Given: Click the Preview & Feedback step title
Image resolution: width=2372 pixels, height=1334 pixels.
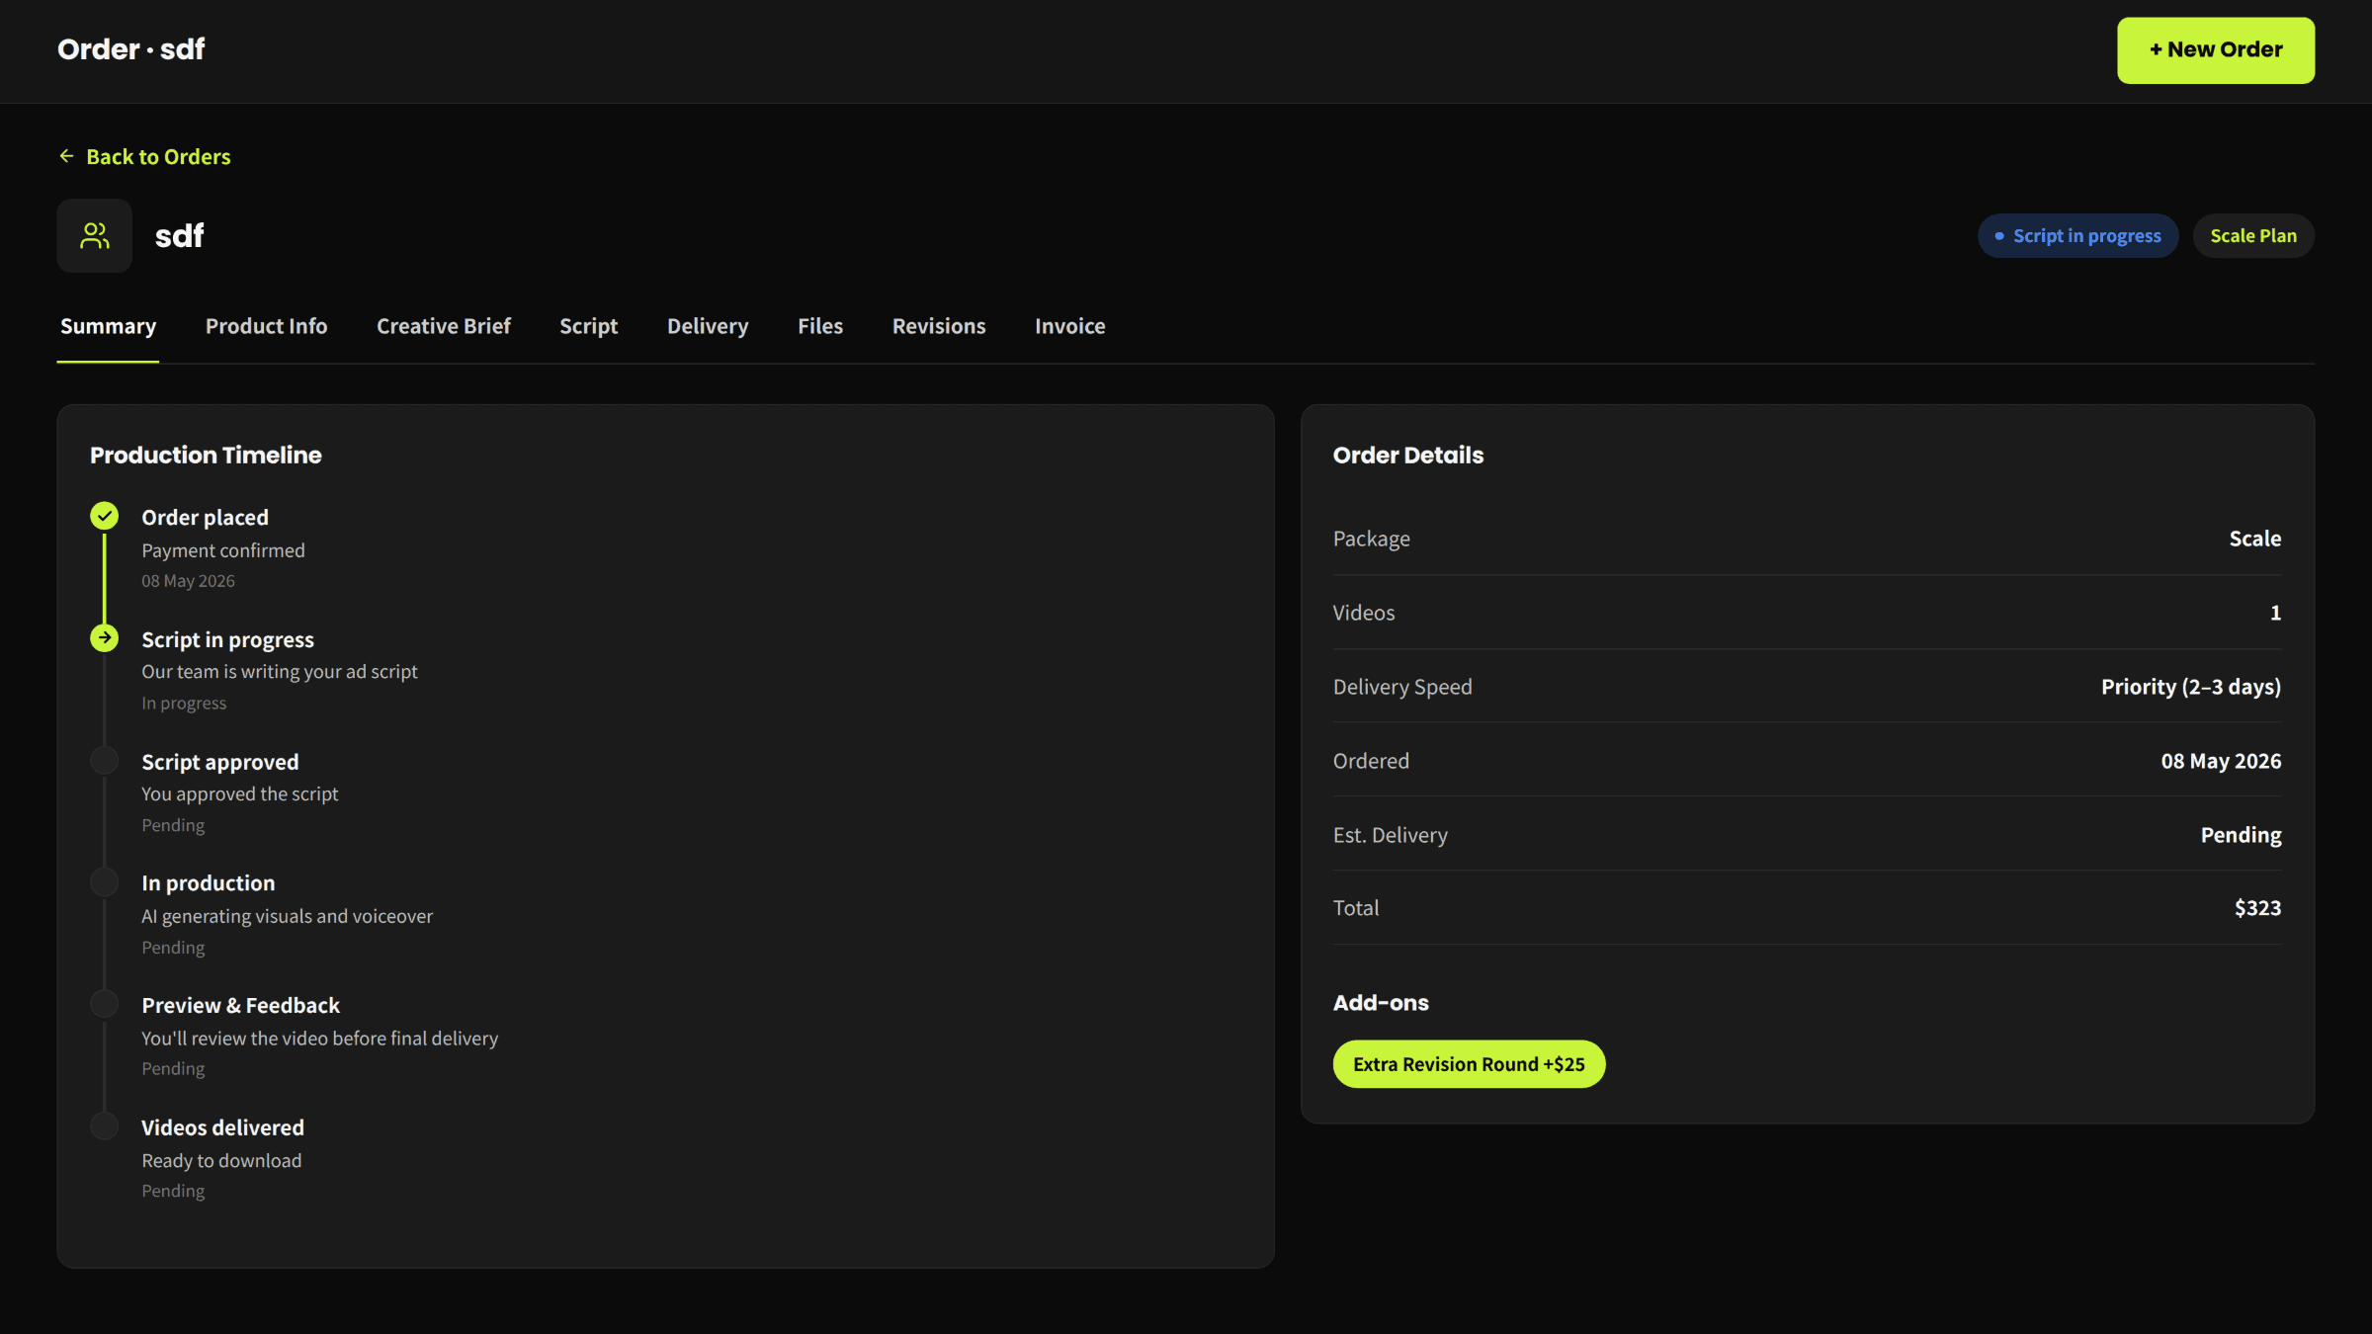Looking at the screenshot, I should (240, 1006).
